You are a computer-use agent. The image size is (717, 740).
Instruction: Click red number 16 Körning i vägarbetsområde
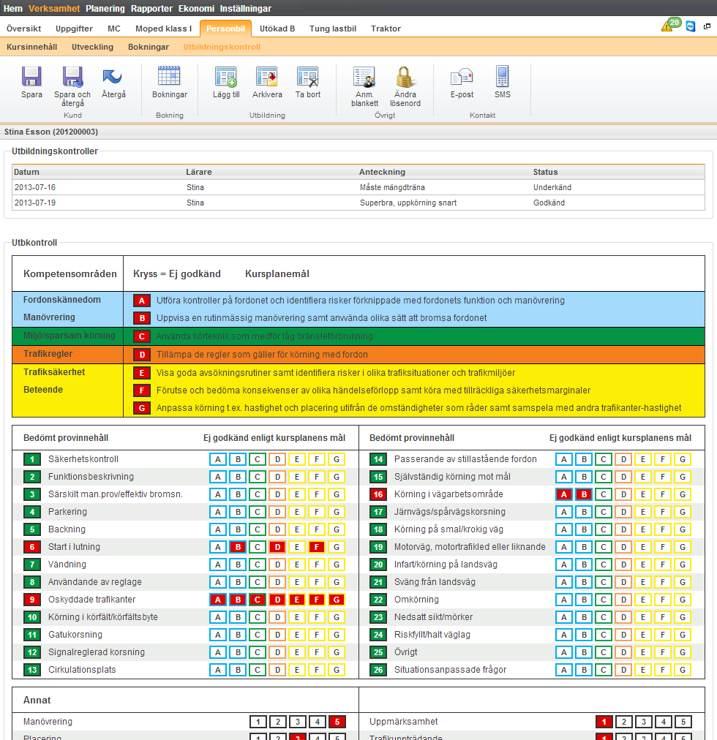[x=378, y=494]
